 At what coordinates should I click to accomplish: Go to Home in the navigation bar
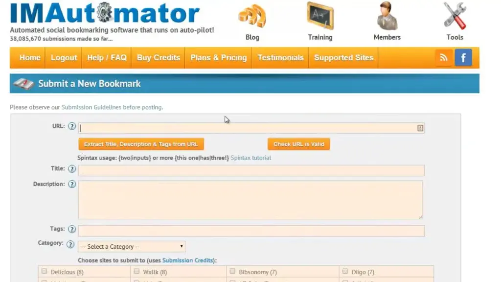(x=30, y=58)
